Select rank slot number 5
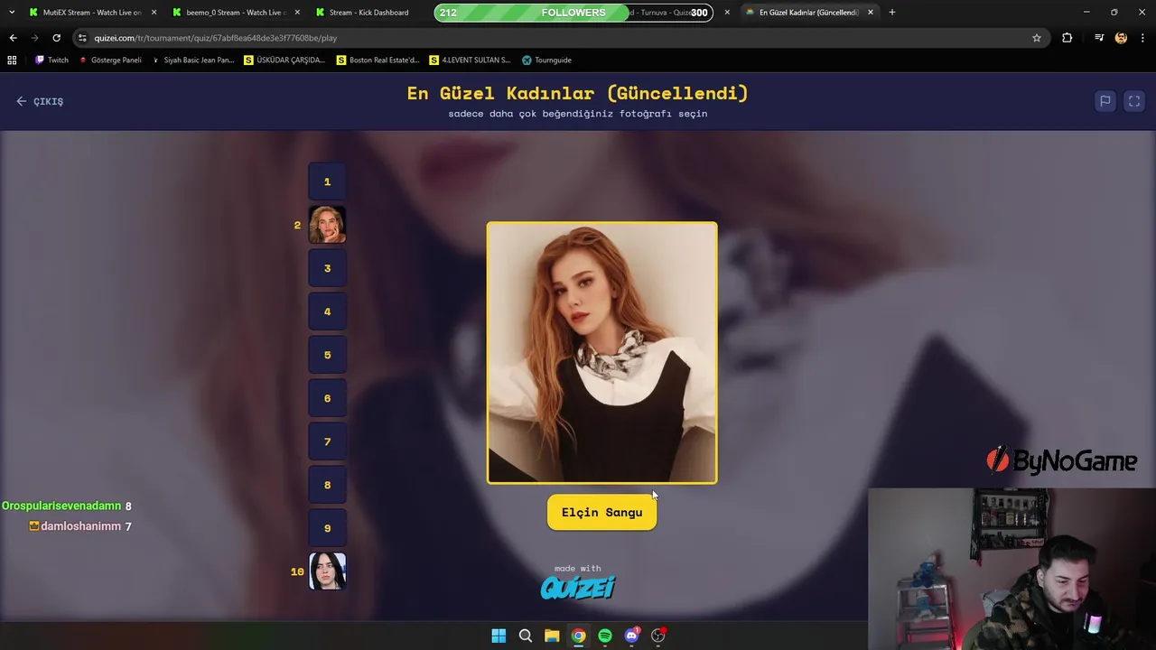Viewport: 1156px width, 650px height. [327, 355]
